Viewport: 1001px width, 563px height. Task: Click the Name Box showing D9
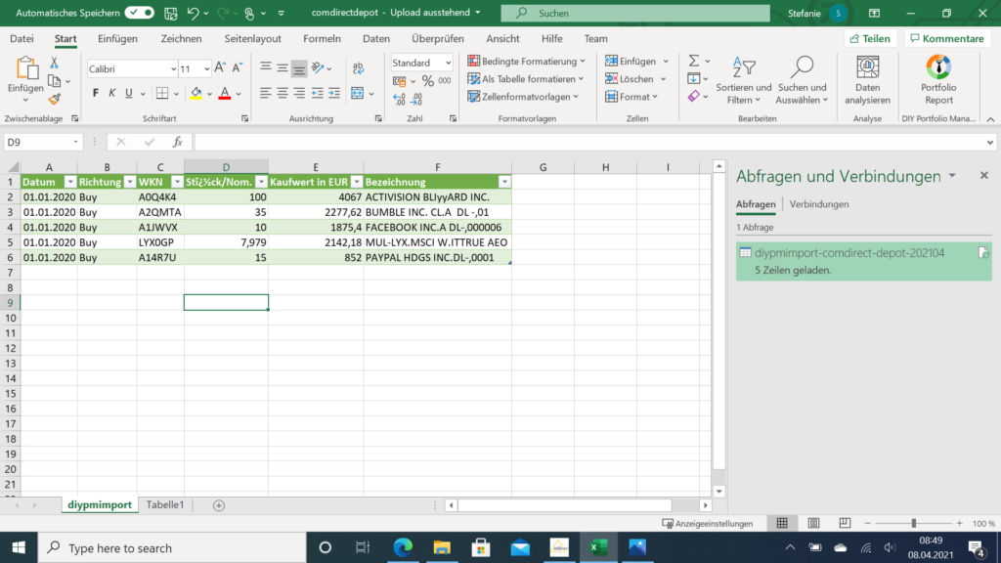[x=43, y=142]
